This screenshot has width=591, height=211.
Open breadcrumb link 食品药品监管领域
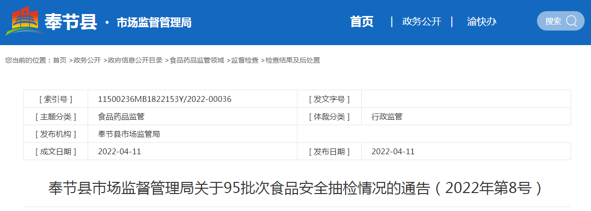[197, 60]
